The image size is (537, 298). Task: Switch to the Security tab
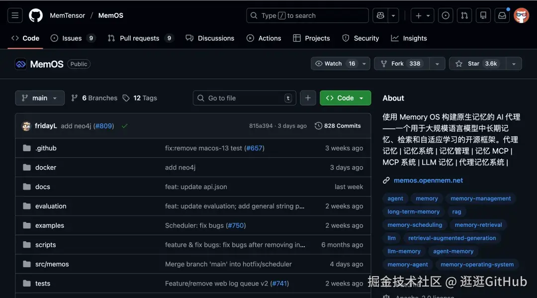(x=360, y=38)
